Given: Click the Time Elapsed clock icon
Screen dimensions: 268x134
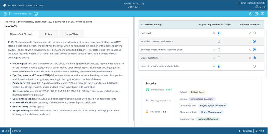Looking at the screenshot, I should coord(239,3).
